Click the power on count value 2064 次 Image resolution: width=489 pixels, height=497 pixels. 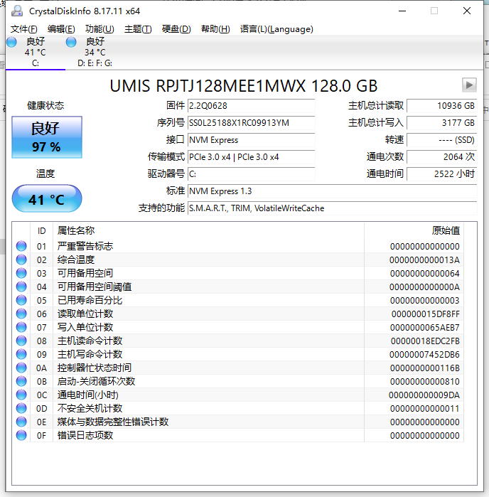442,157
